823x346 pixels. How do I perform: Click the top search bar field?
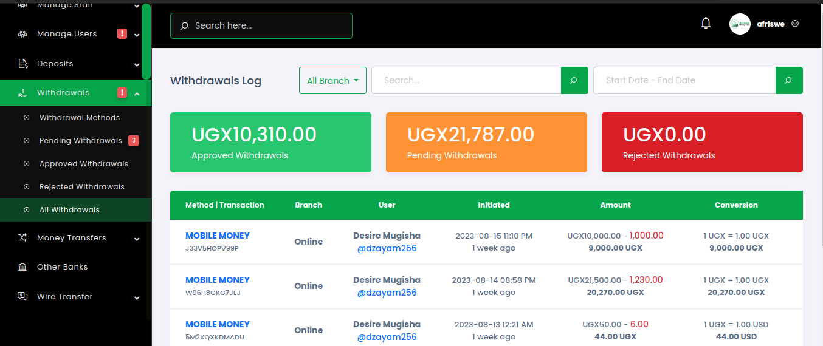[261, 25]
